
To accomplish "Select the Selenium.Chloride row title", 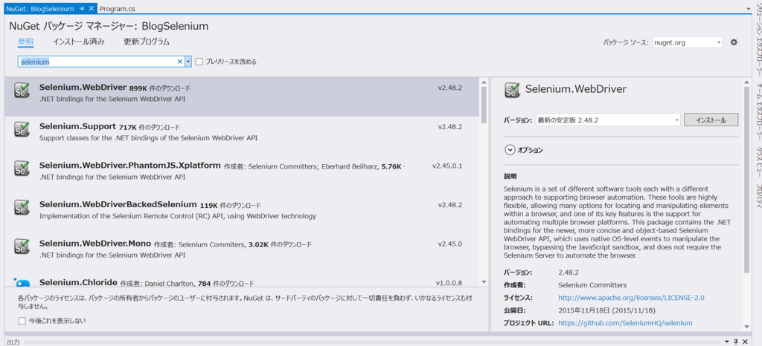I will 78,282.
